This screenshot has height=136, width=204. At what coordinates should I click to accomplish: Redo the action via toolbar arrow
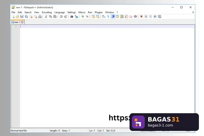pos(66,17)
